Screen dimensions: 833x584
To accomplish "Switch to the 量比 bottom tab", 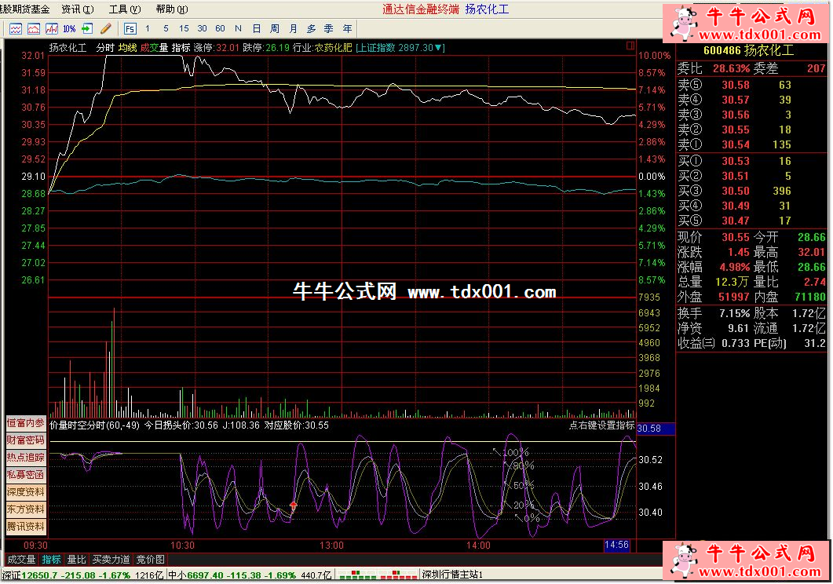I will click(76, 560).
